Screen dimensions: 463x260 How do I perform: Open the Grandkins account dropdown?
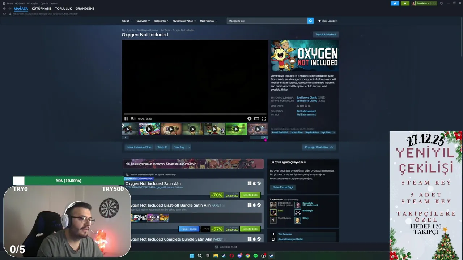pos(424,3)
